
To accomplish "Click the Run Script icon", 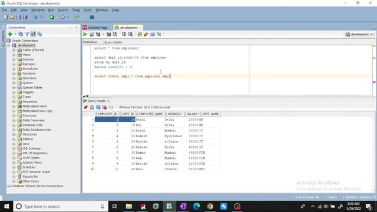I will point(92,34).
